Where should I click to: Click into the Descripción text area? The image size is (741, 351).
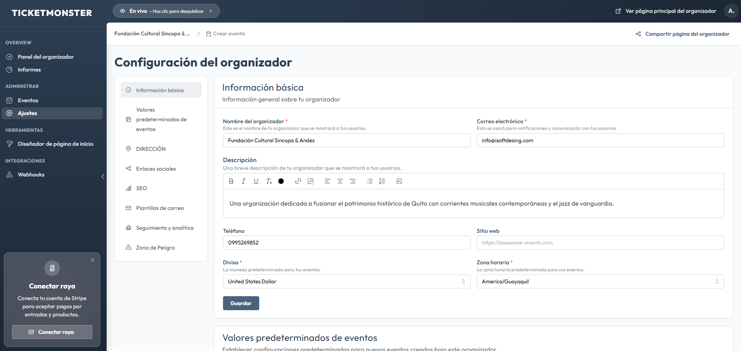pos(473,204)
